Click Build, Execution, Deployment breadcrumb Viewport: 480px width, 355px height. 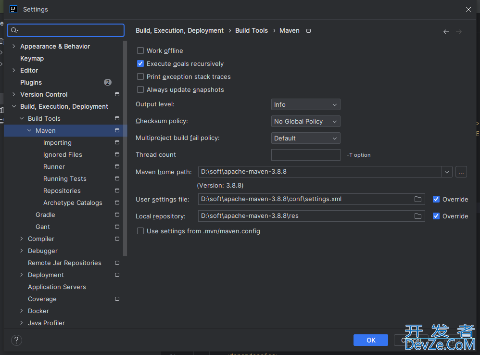coord(179,31)
